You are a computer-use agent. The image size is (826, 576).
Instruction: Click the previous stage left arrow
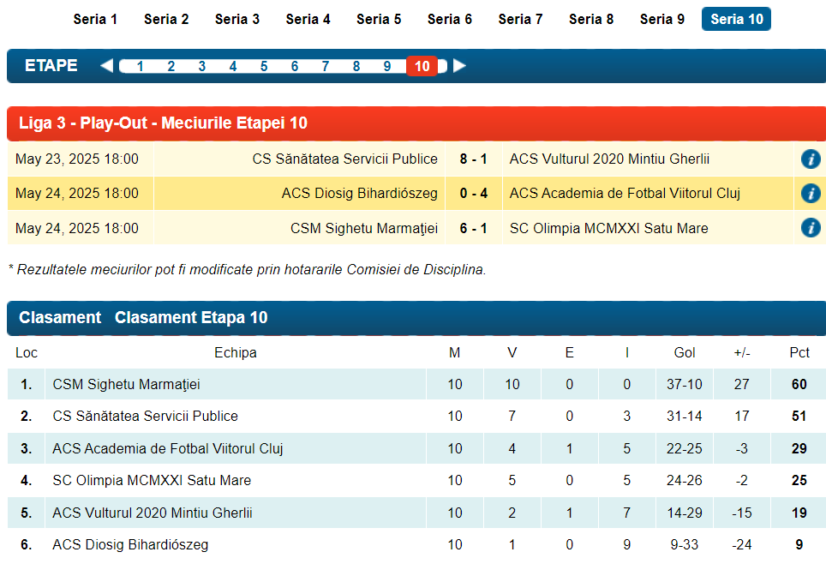pos(106,66)
